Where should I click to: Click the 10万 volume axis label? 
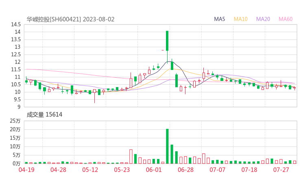(x=15, y=146)
